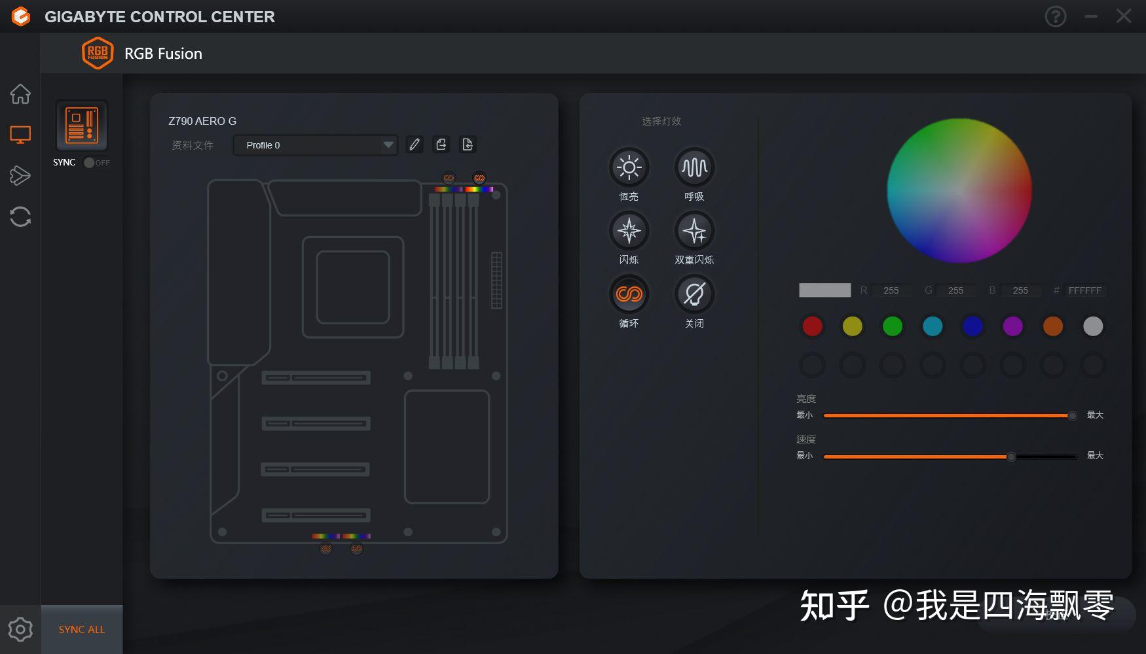Open the help question mark icon

[1055, 16]
